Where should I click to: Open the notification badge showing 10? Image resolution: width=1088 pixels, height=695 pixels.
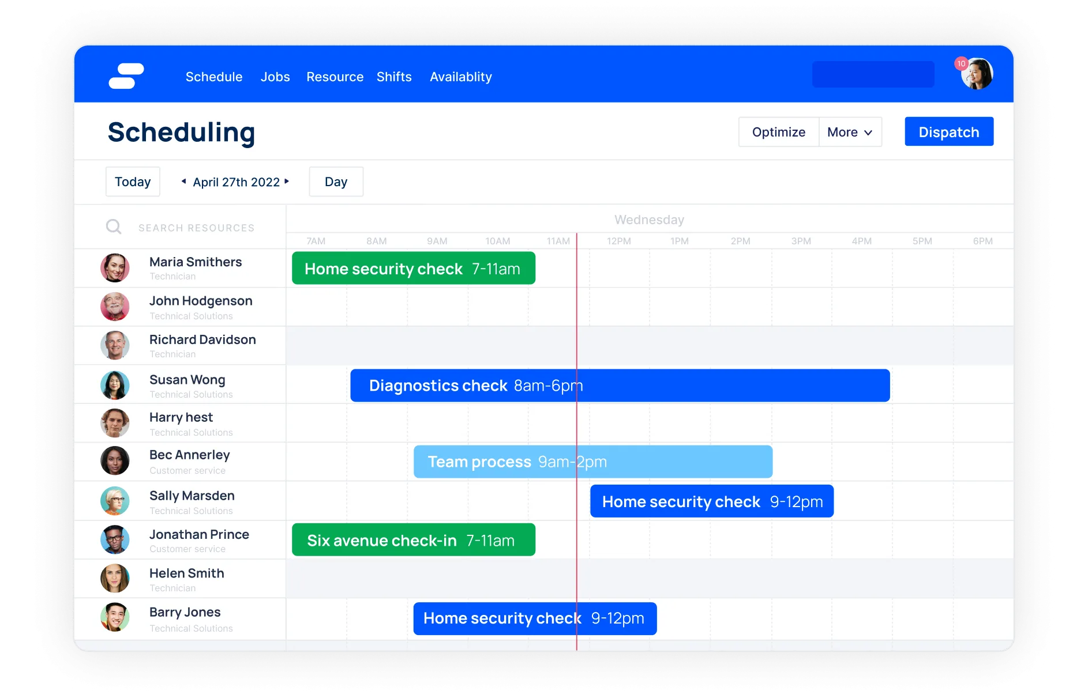pos(961,63)
